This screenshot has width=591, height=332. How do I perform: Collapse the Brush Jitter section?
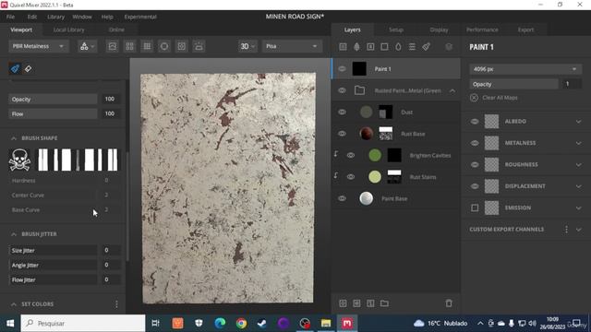tap(14, 234)
